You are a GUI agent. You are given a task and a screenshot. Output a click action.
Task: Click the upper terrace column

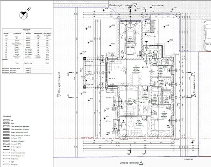(x=85, y=58)
